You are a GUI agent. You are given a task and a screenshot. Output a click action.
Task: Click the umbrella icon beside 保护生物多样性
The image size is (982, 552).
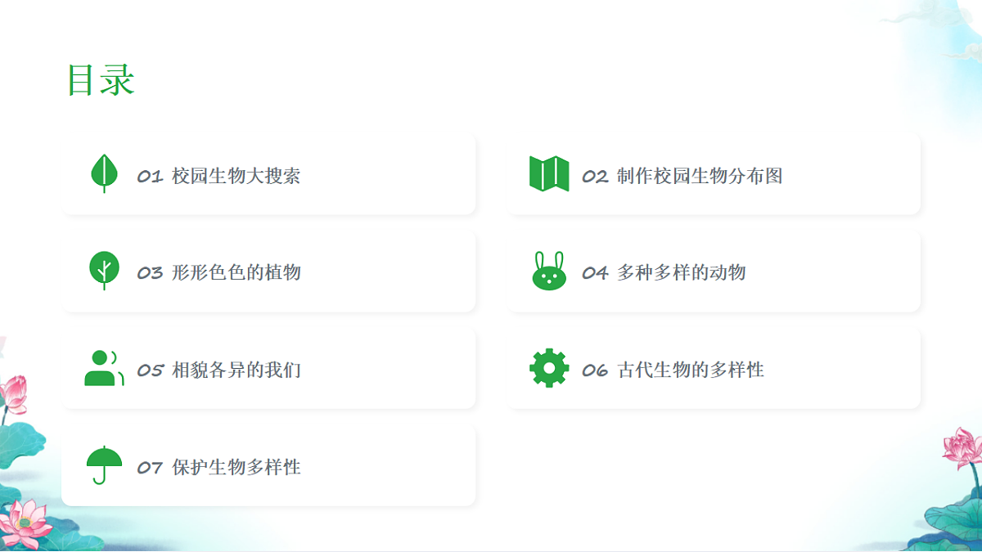tap(104, 465)
